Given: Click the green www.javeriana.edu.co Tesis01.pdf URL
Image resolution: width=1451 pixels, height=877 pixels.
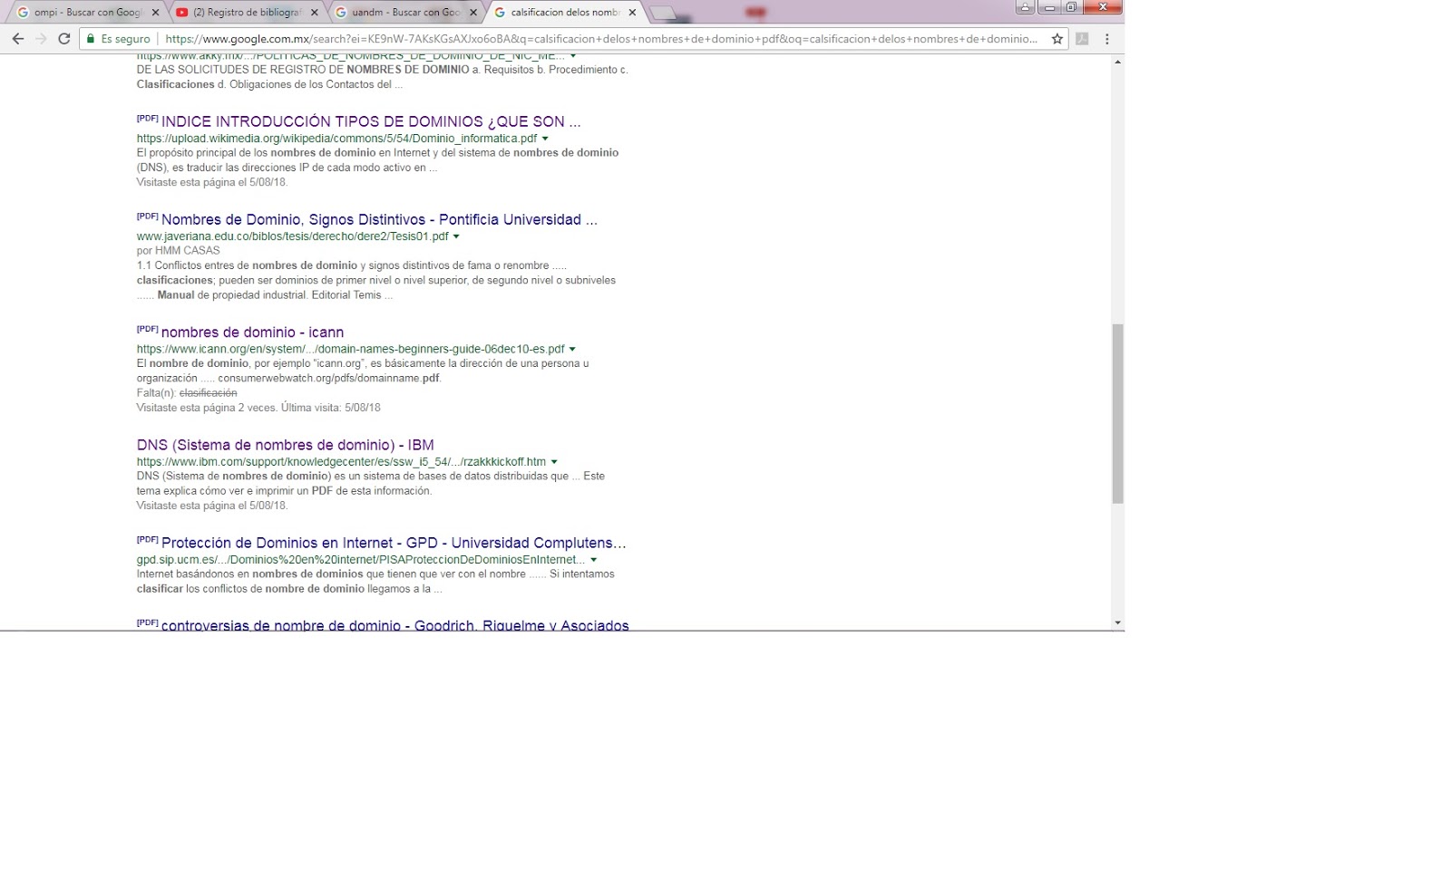Looking at the screenshot, I should 292,236.
